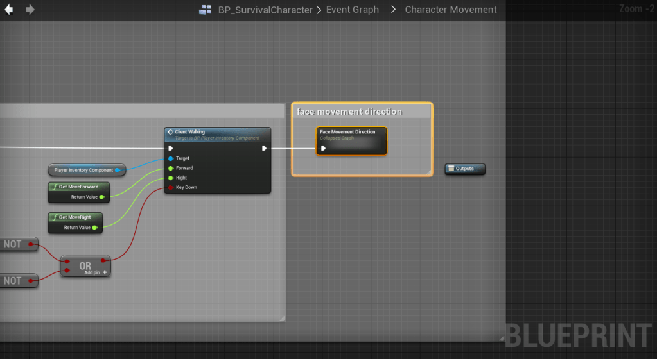This screenshot has width=657, height=359.
Task: Click the Right pin on Client Walking
Action: 171,178
